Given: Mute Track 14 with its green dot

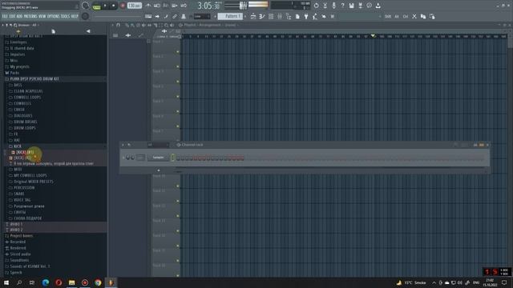Looking at the screenshot, I should click(x=178, y=246).
